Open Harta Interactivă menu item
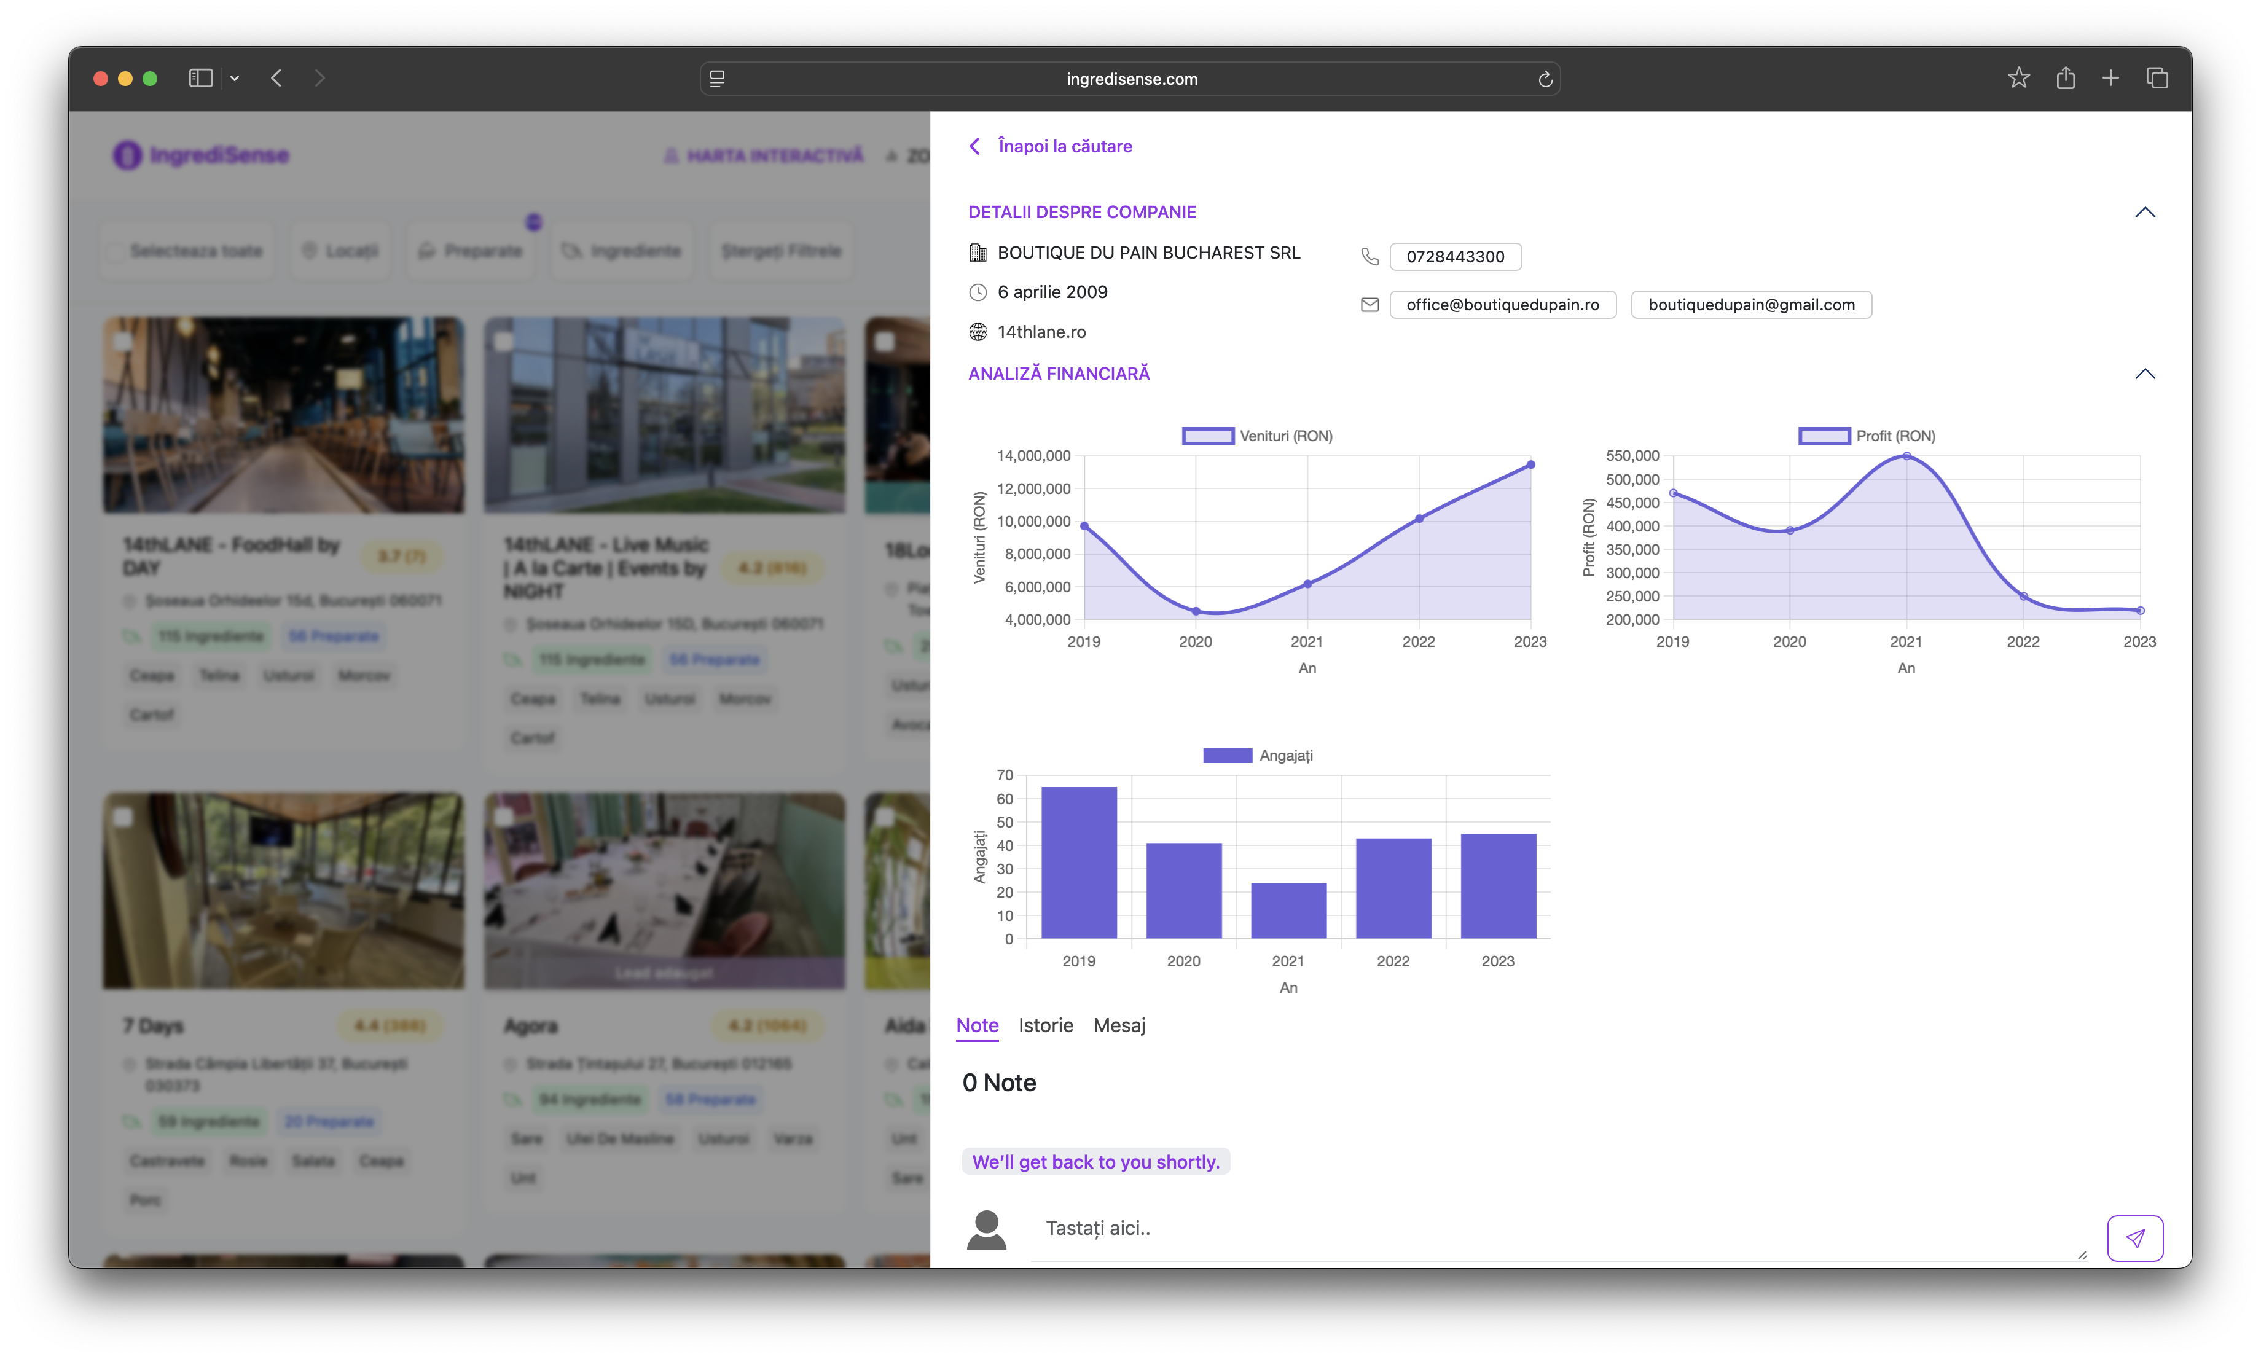Viewport: 2261px width, 1359px height. (x=764, y=155)
